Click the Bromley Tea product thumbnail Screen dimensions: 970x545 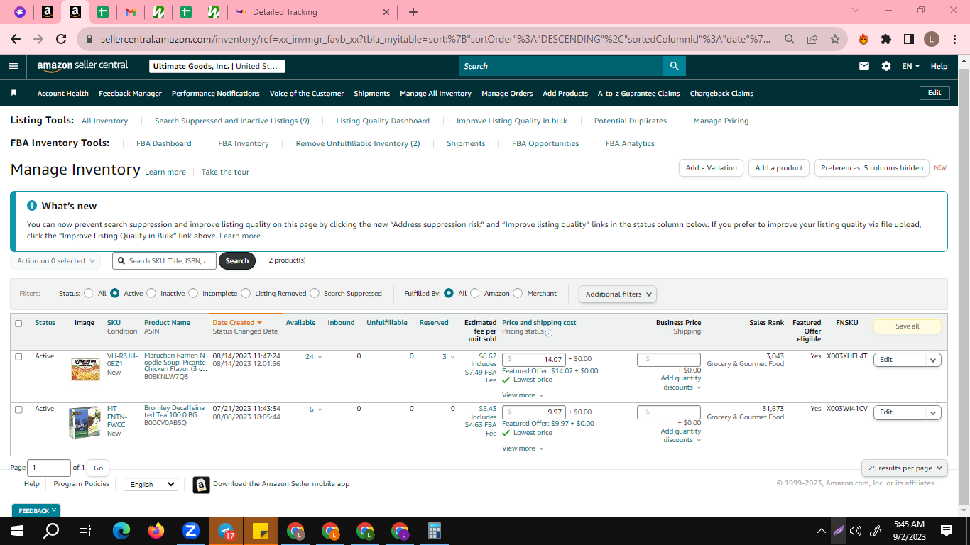(85, 422)
